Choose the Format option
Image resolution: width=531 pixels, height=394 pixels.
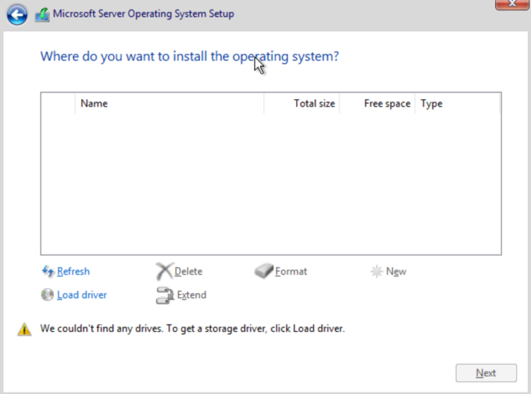[x=291, y=272]
